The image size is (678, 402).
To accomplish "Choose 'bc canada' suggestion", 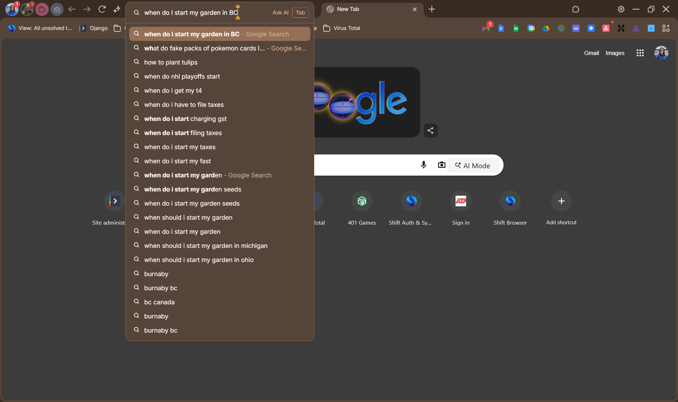I will [220, 302].
